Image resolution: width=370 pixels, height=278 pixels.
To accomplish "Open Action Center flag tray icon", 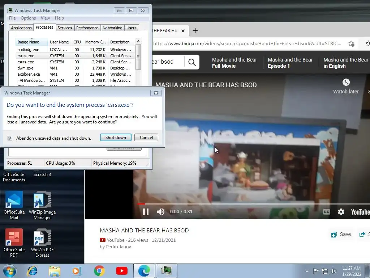I will 316,271.
